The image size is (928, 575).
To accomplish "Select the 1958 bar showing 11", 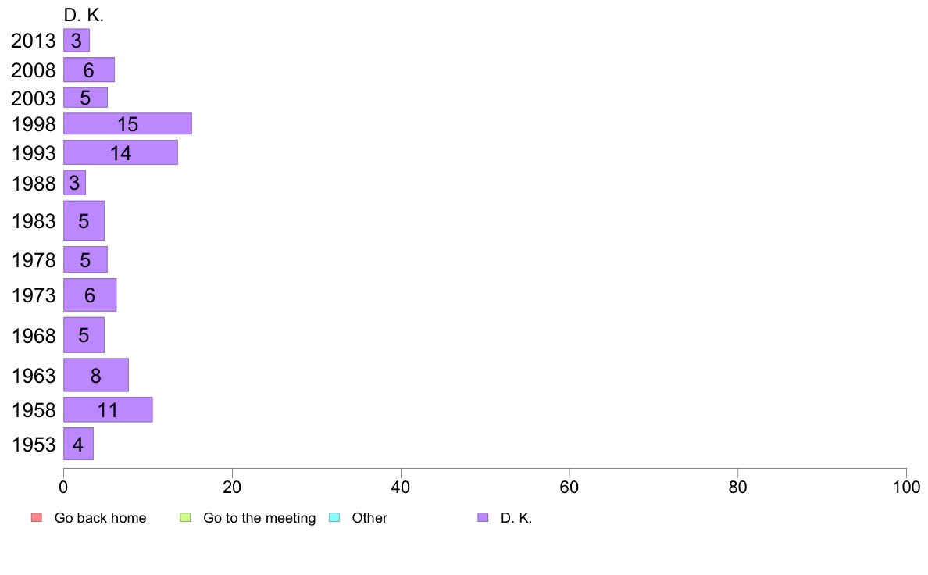I will 108,410.
